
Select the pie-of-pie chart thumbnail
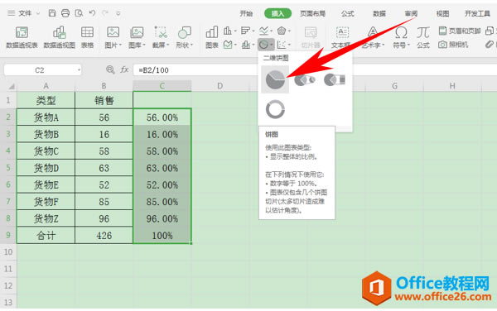pyautogui.click(x=305, y=79)
